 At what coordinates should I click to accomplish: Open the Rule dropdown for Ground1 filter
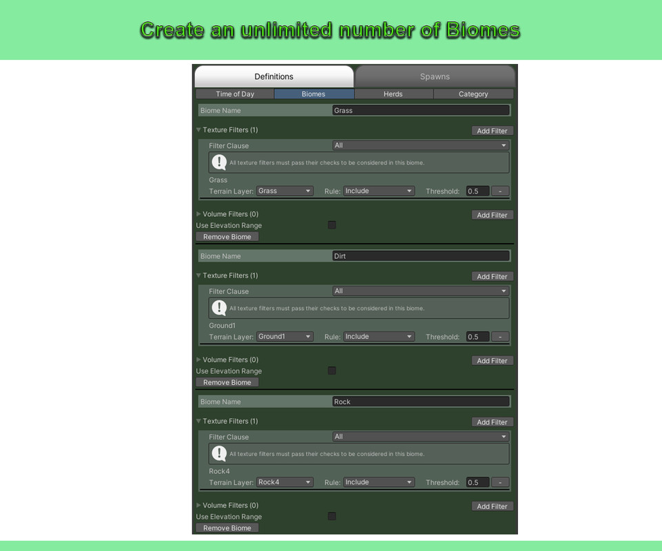pyautogui.click(x=379, y=337)
